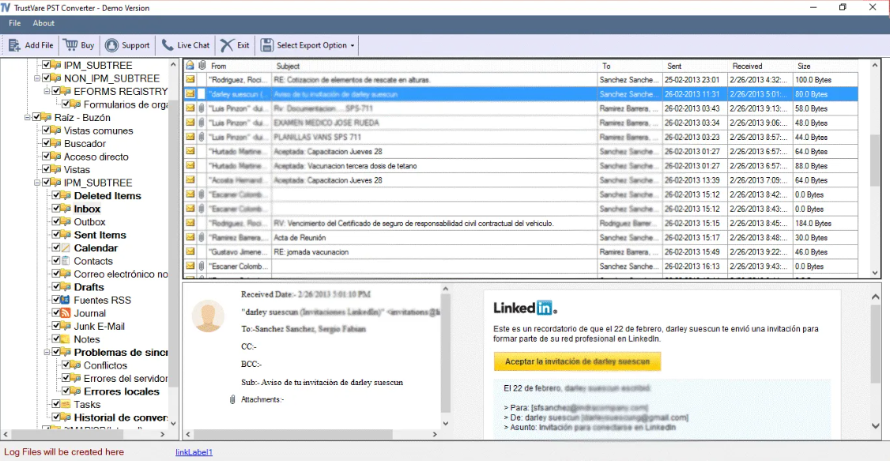Toggle the Outbox checkbox

56,221
